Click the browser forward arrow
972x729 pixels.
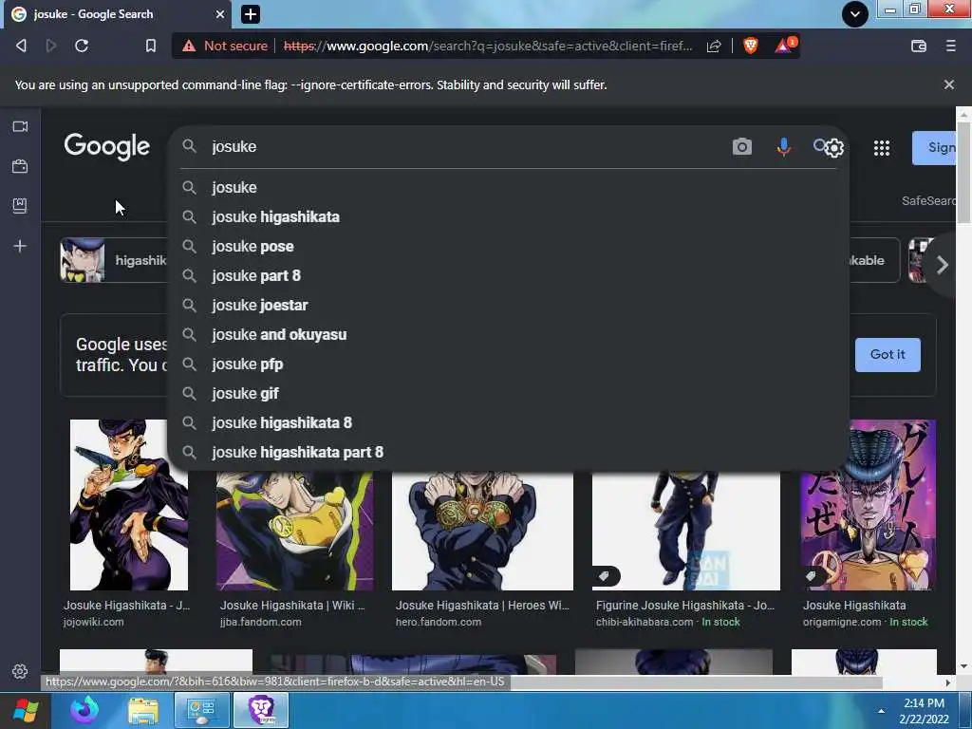pos(51,46)
